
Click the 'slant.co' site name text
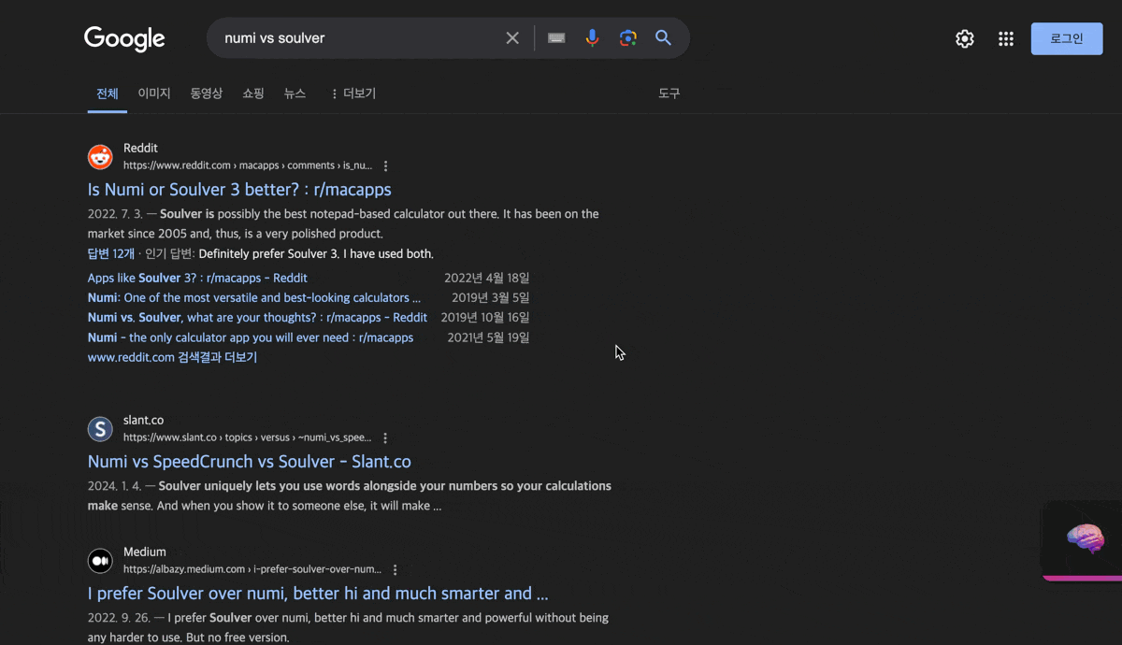[x=144, y=420]
